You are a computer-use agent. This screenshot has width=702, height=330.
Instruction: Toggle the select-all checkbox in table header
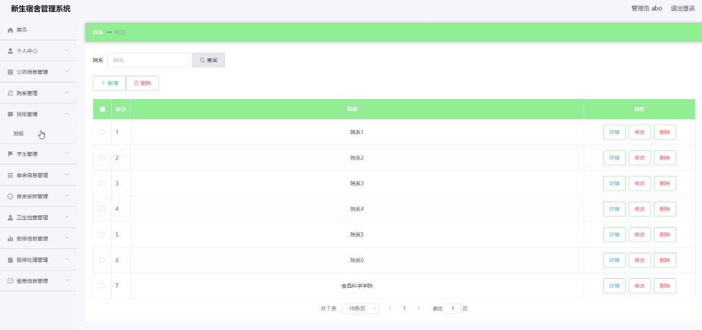102,109
